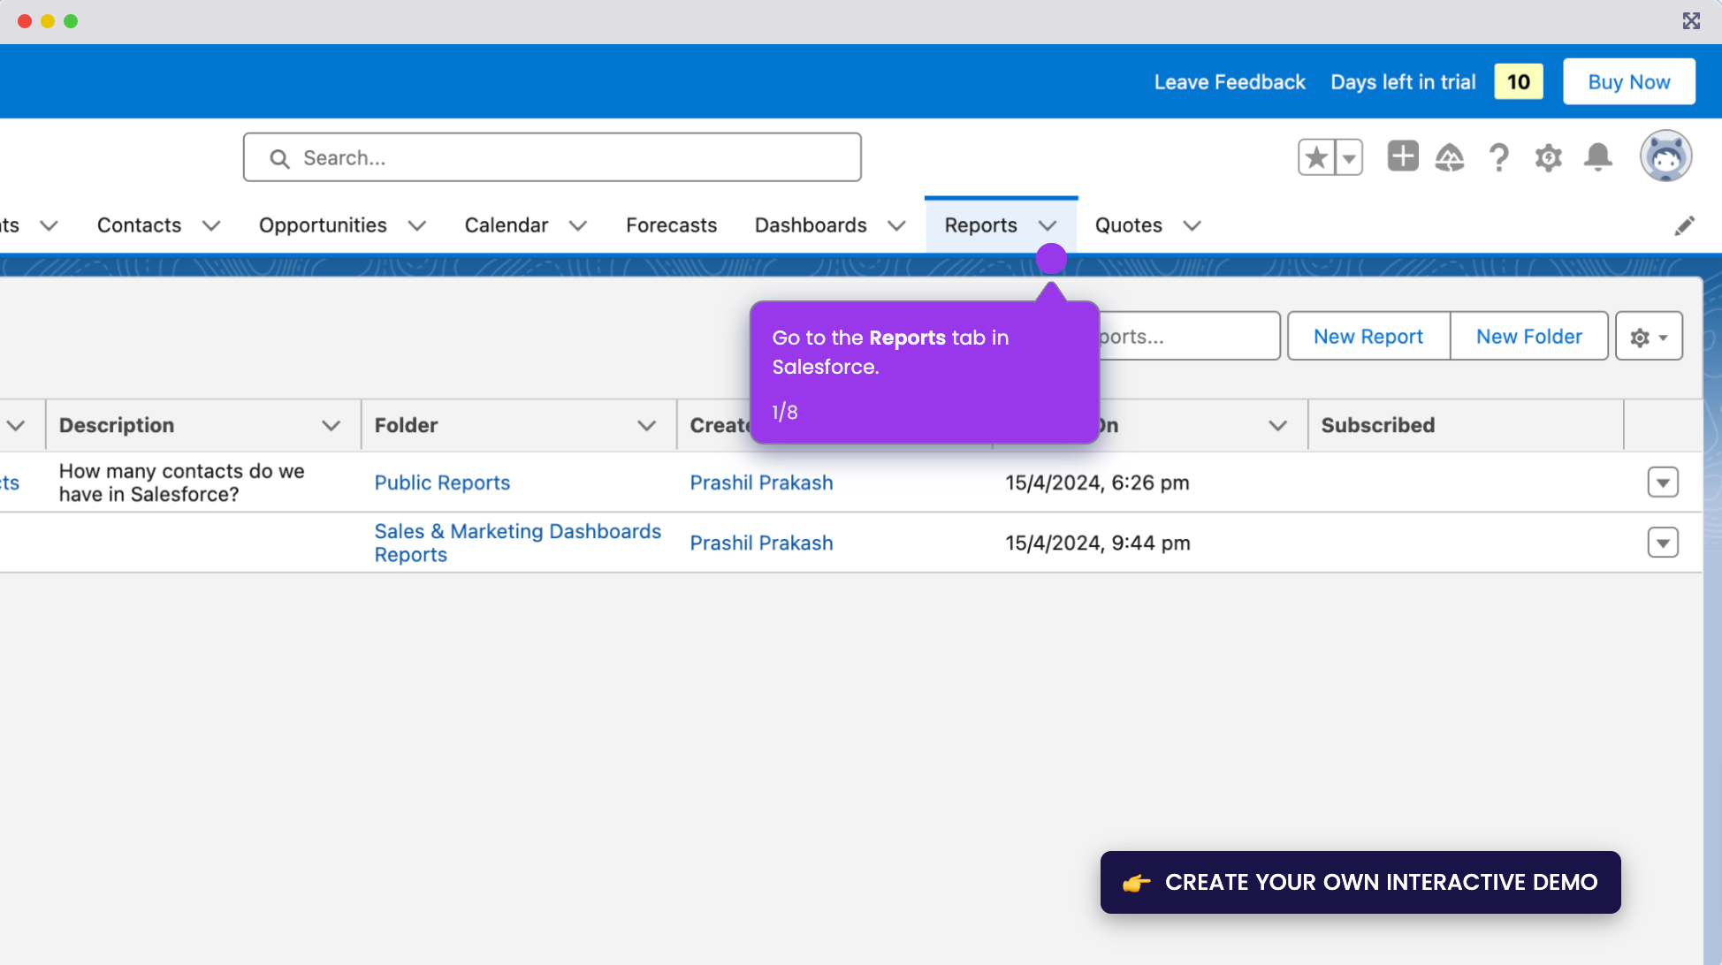Expand the Reports tab chevron
Viewport: 1722px width, 965px height.
pyautogui.click(x=1048, y=225)
